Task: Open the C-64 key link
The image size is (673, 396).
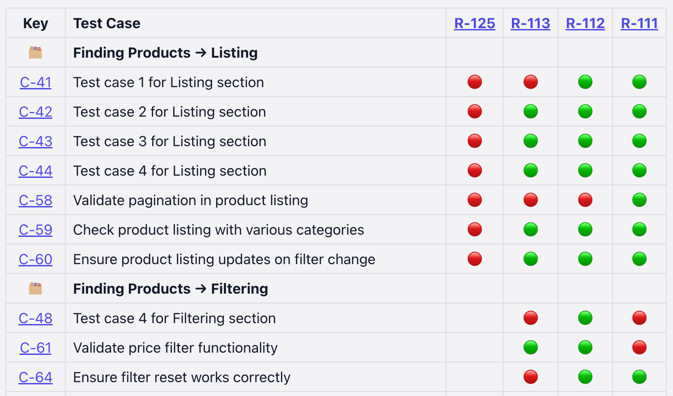Action: coord(36,377)
